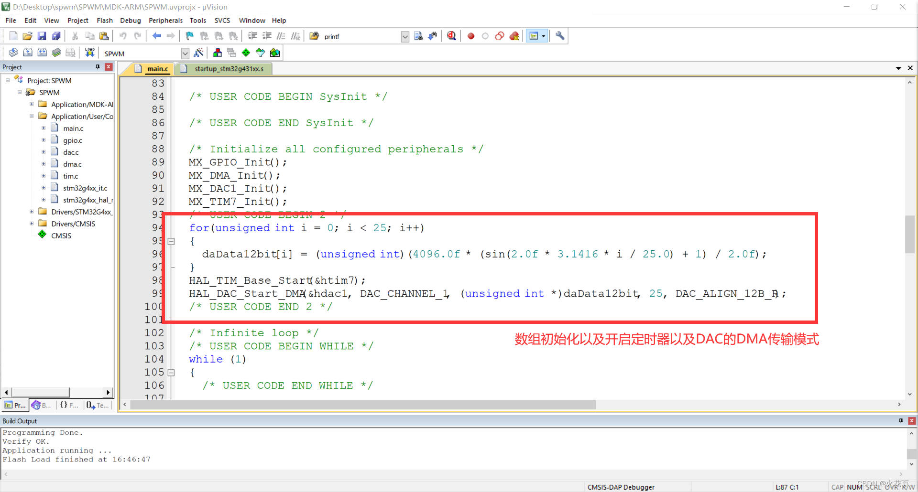Select dac.c in the project tree
The image size is (918, 492).
tap(71, 152)
